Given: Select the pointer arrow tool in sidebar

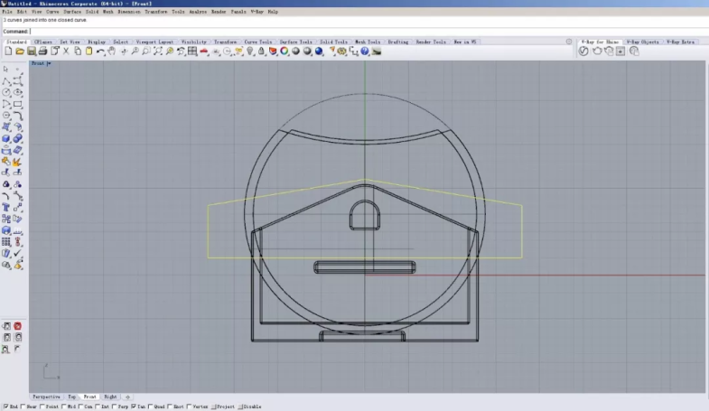Looking at the screenshot, I should point(6,70).
